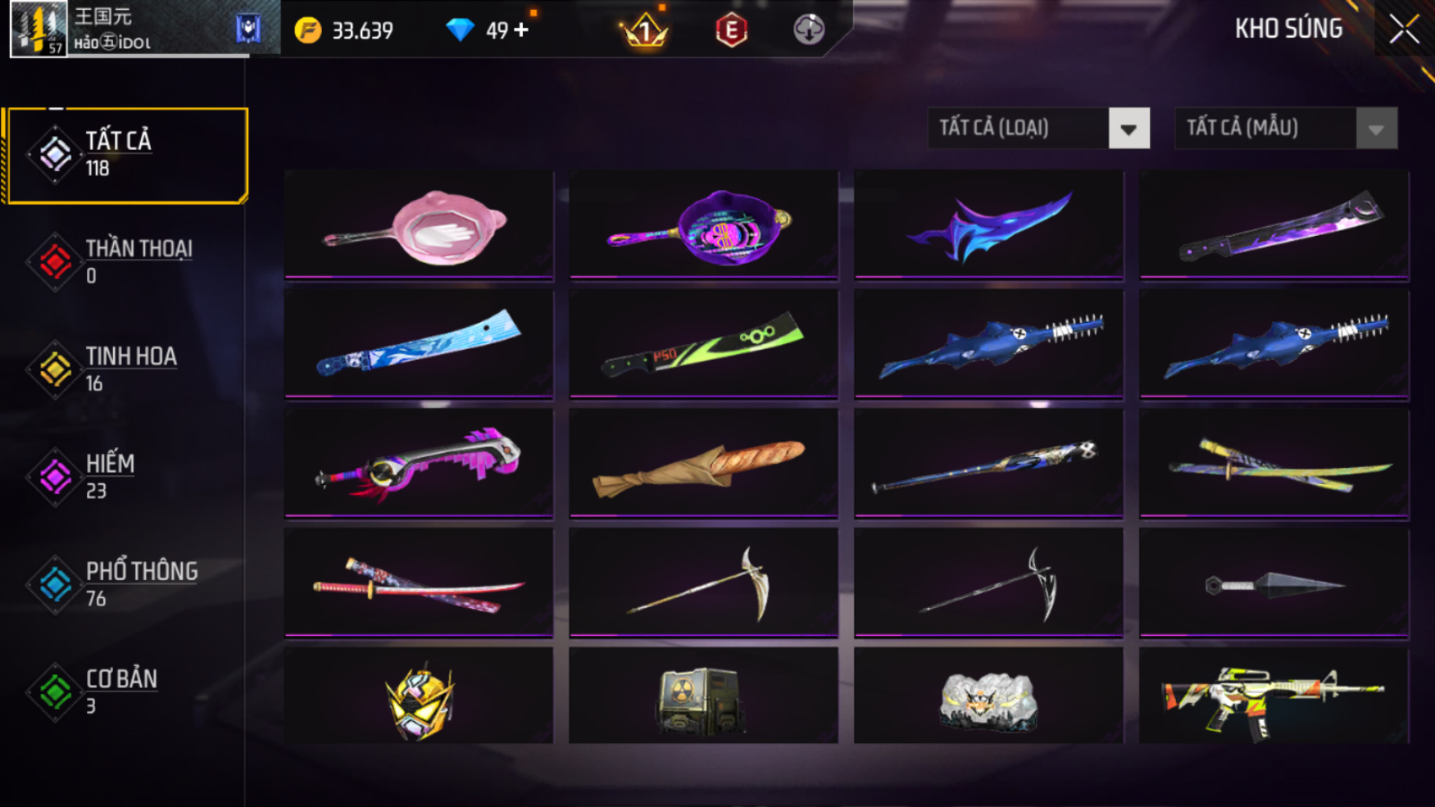Close the Kho Súng screen
This screenshot has height=807, width=1435.
[x=1404, y=29]
